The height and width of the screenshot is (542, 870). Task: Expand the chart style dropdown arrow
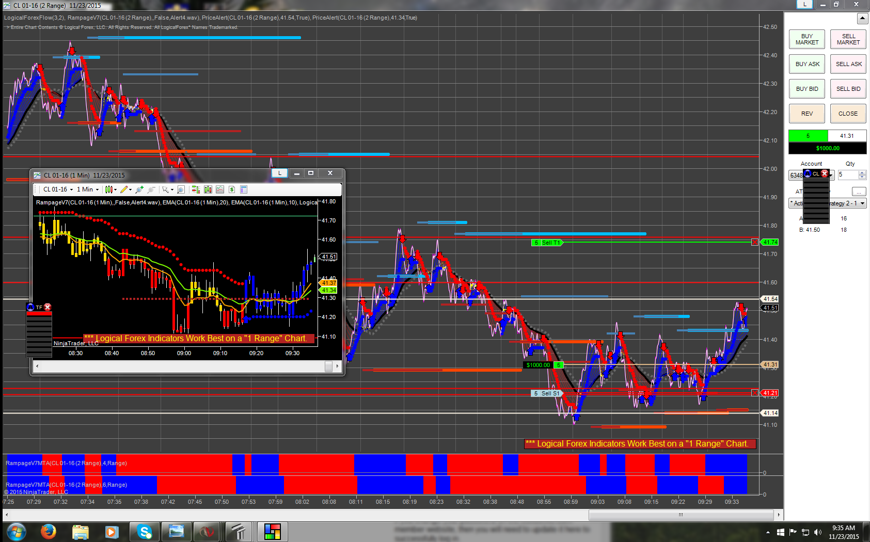[116, 190]
